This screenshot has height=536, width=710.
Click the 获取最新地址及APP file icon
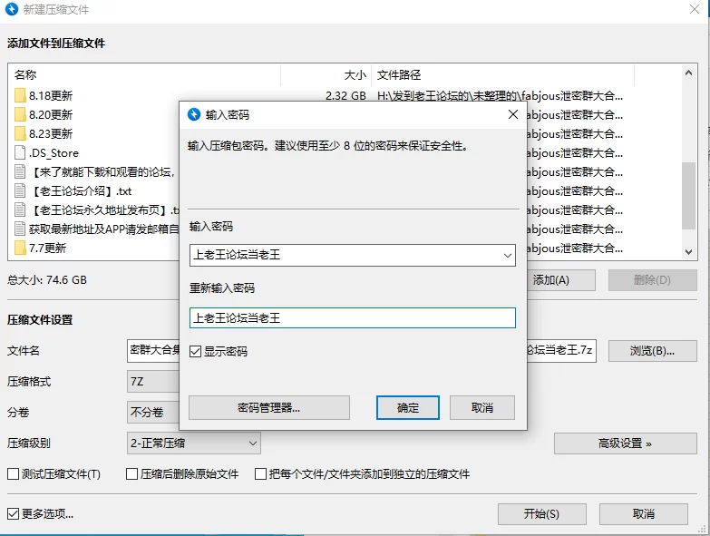click(x=20, y=229)
